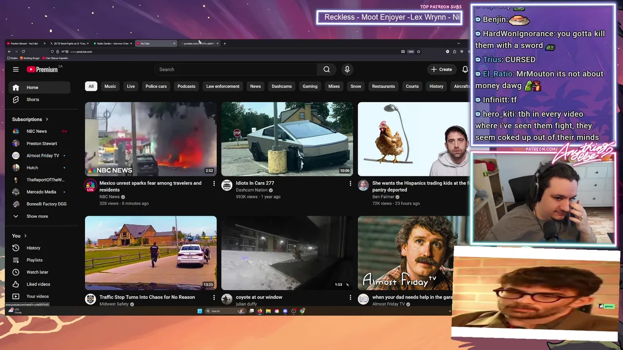The height and width of the screenshot is (350, 623).
Task: Select the Music filter chip
Action: [110, 87]
